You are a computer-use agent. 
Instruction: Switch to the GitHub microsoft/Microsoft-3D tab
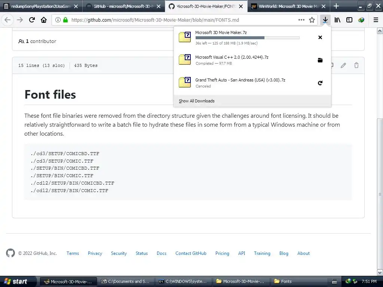pos(123,6)
